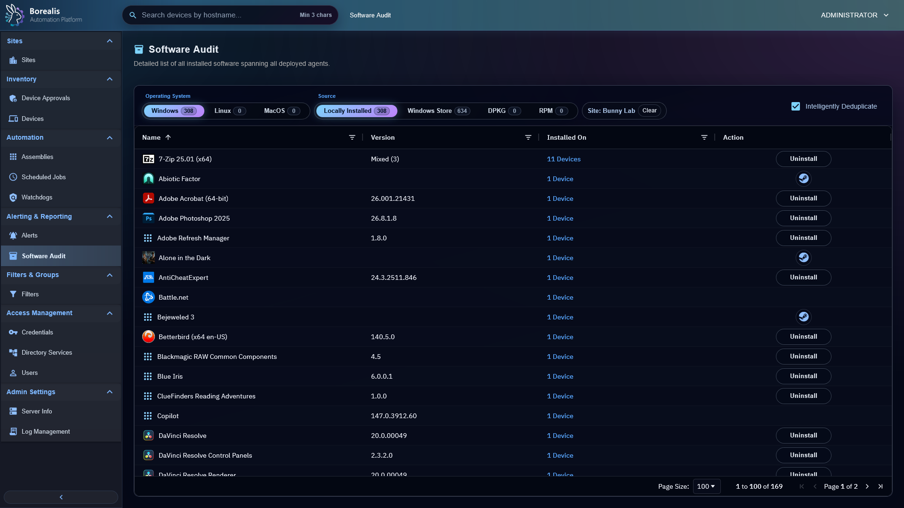Select the DPKG source filter
The height and width of the screenshot is (508, 904).
504,111
